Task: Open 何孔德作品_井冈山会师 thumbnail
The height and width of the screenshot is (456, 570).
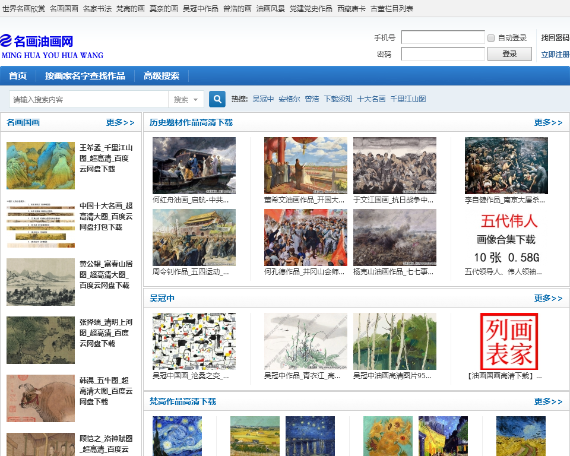Action: pyautogui.click(x=306, y=237)
